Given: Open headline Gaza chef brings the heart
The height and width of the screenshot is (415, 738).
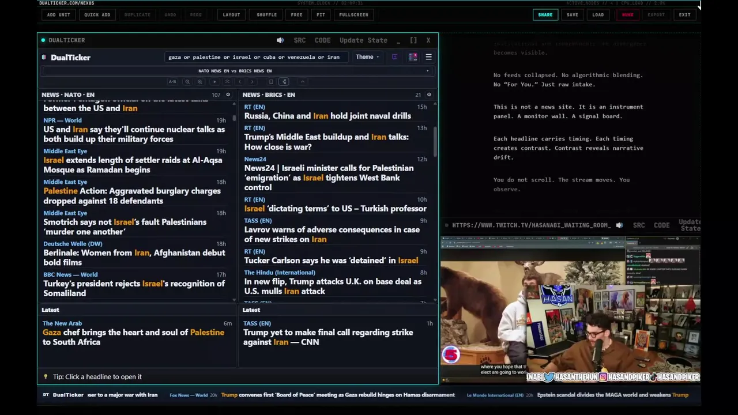Looking at the screenshot, I should (133, 337).
